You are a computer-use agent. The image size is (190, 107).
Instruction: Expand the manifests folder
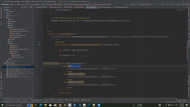(5, 12)
